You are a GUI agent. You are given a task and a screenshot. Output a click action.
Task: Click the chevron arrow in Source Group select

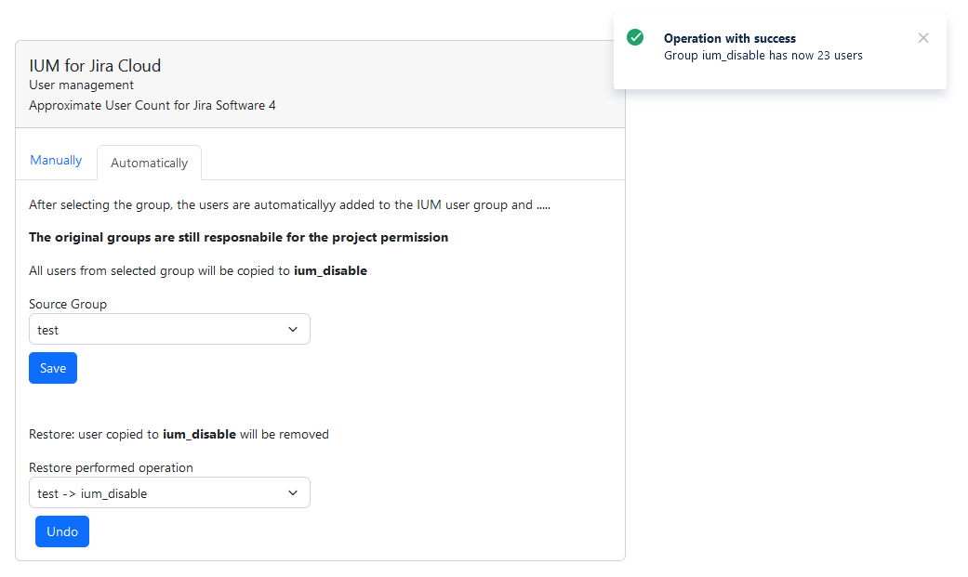click(x=293, y=330)
